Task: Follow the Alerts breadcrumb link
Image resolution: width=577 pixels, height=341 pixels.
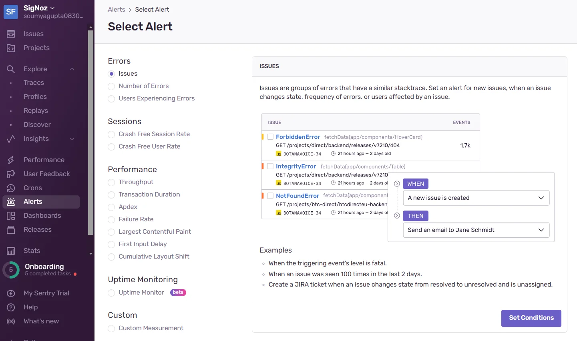Action: [117, 10]
